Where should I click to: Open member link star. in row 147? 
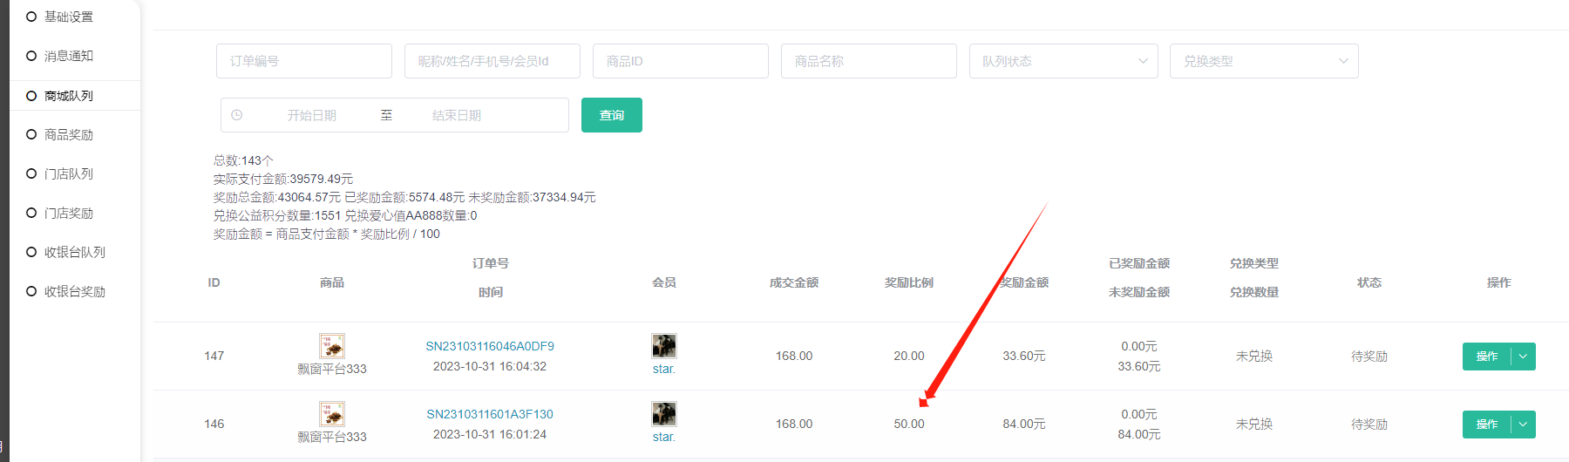[x=664, y=369]
